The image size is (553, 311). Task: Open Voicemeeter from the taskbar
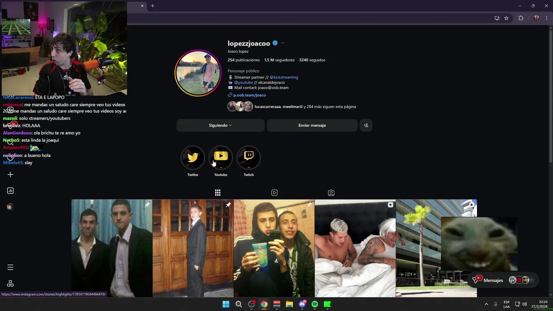click(x=276, y=304)
